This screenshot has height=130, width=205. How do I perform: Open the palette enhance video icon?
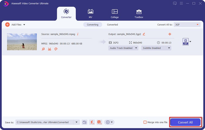coord(56,49)
